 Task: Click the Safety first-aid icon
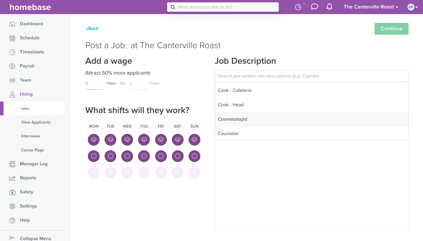click(12, 192)
